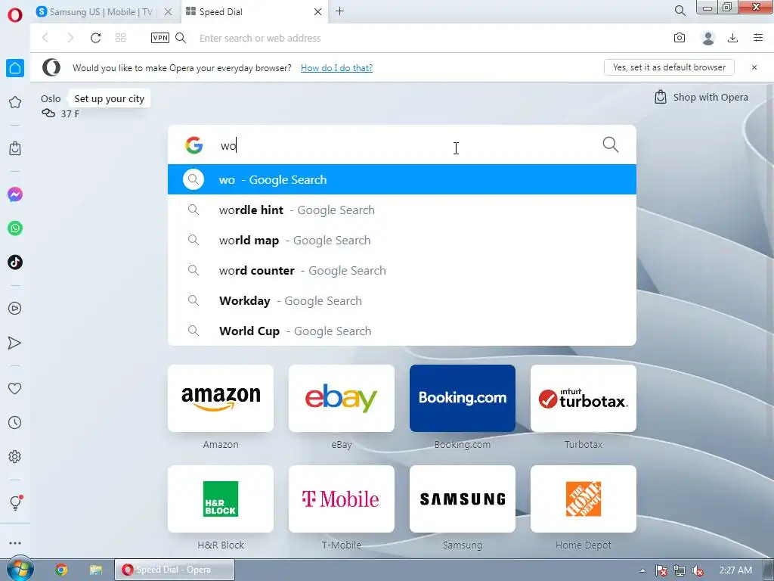Open the Downloads icon in toolbar
Screen dimensions: 774x581
pyautogui.click(x=732, y=38)
